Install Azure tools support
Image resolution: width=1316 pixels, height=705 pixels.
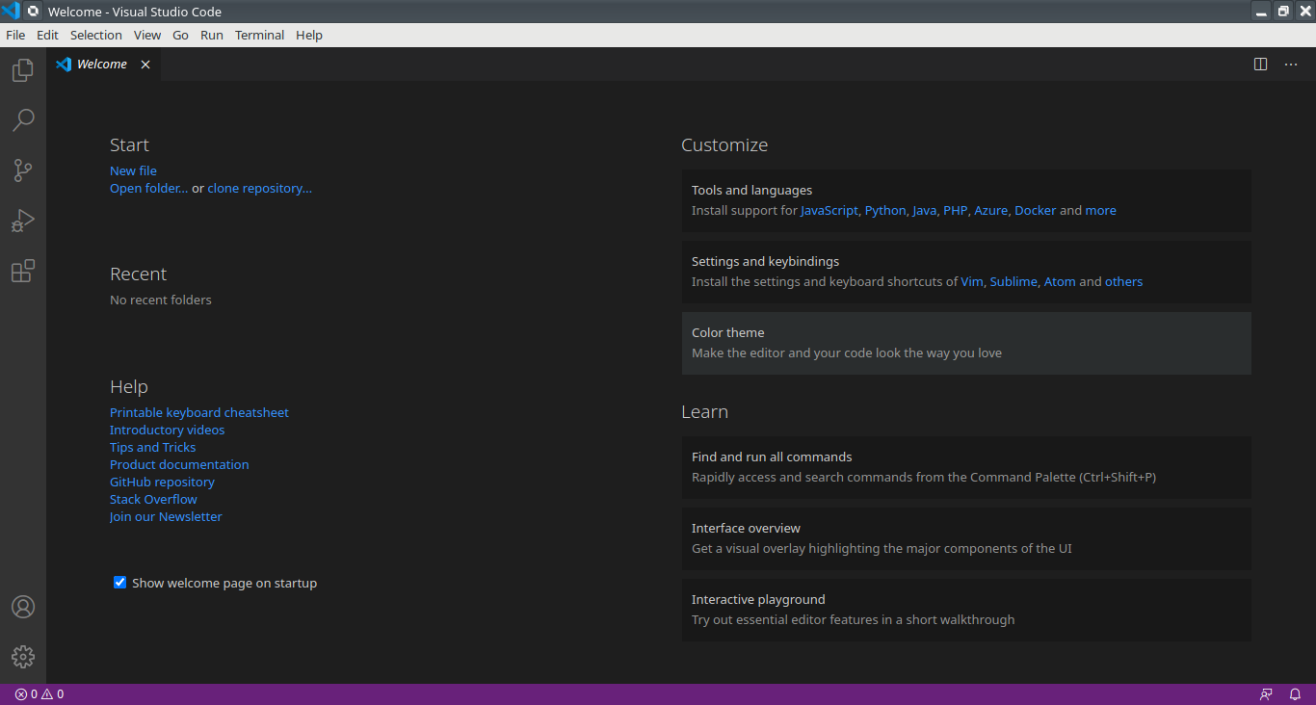[990, 210]
